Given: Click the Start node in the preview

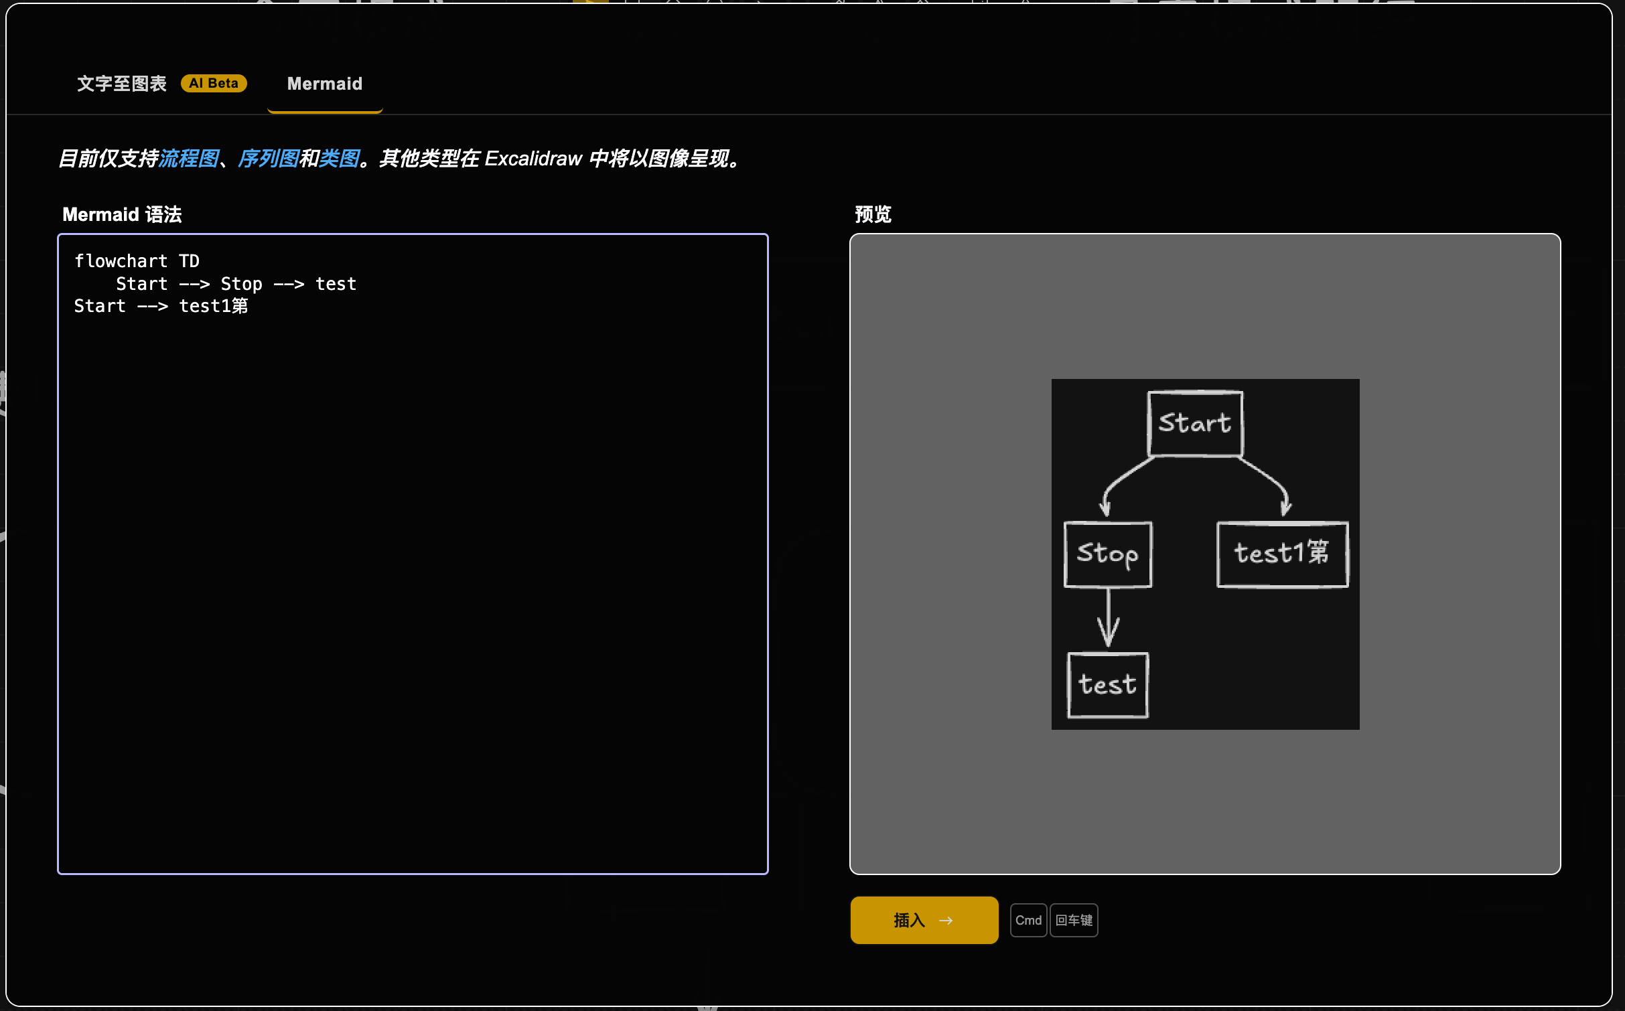Looking at the screenshot, I should tap(1195, 424).
